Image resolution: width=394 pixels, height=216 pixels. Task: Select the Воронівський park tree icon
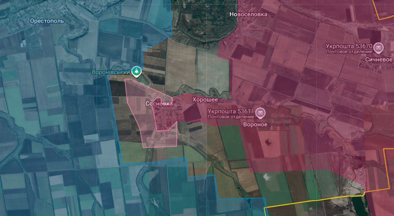(x=136, y=72)
